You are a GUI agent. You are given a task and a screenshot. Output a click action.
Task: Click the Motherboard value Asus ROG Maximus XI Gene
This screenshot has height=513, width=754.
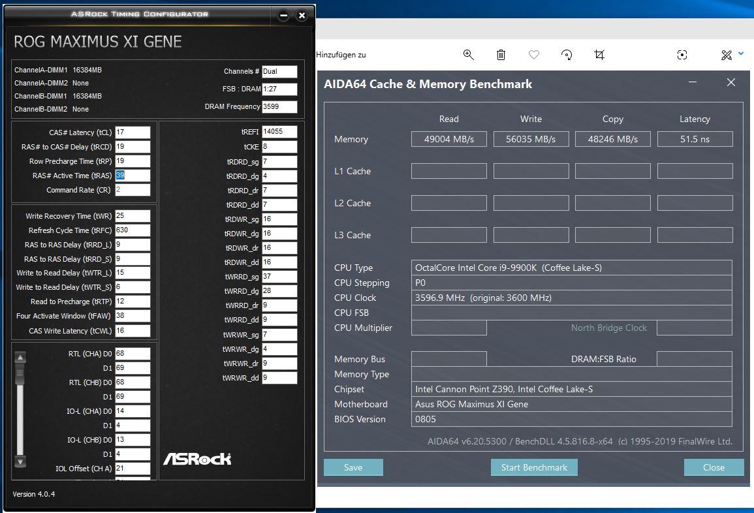tap(572, 405)
